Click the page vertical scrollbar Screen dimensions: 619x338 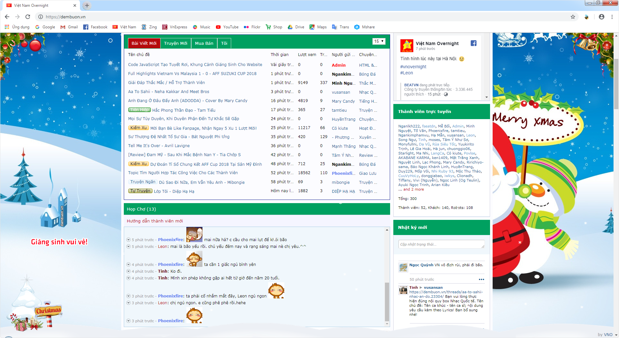pyautogui.click(x=616, y=84)
